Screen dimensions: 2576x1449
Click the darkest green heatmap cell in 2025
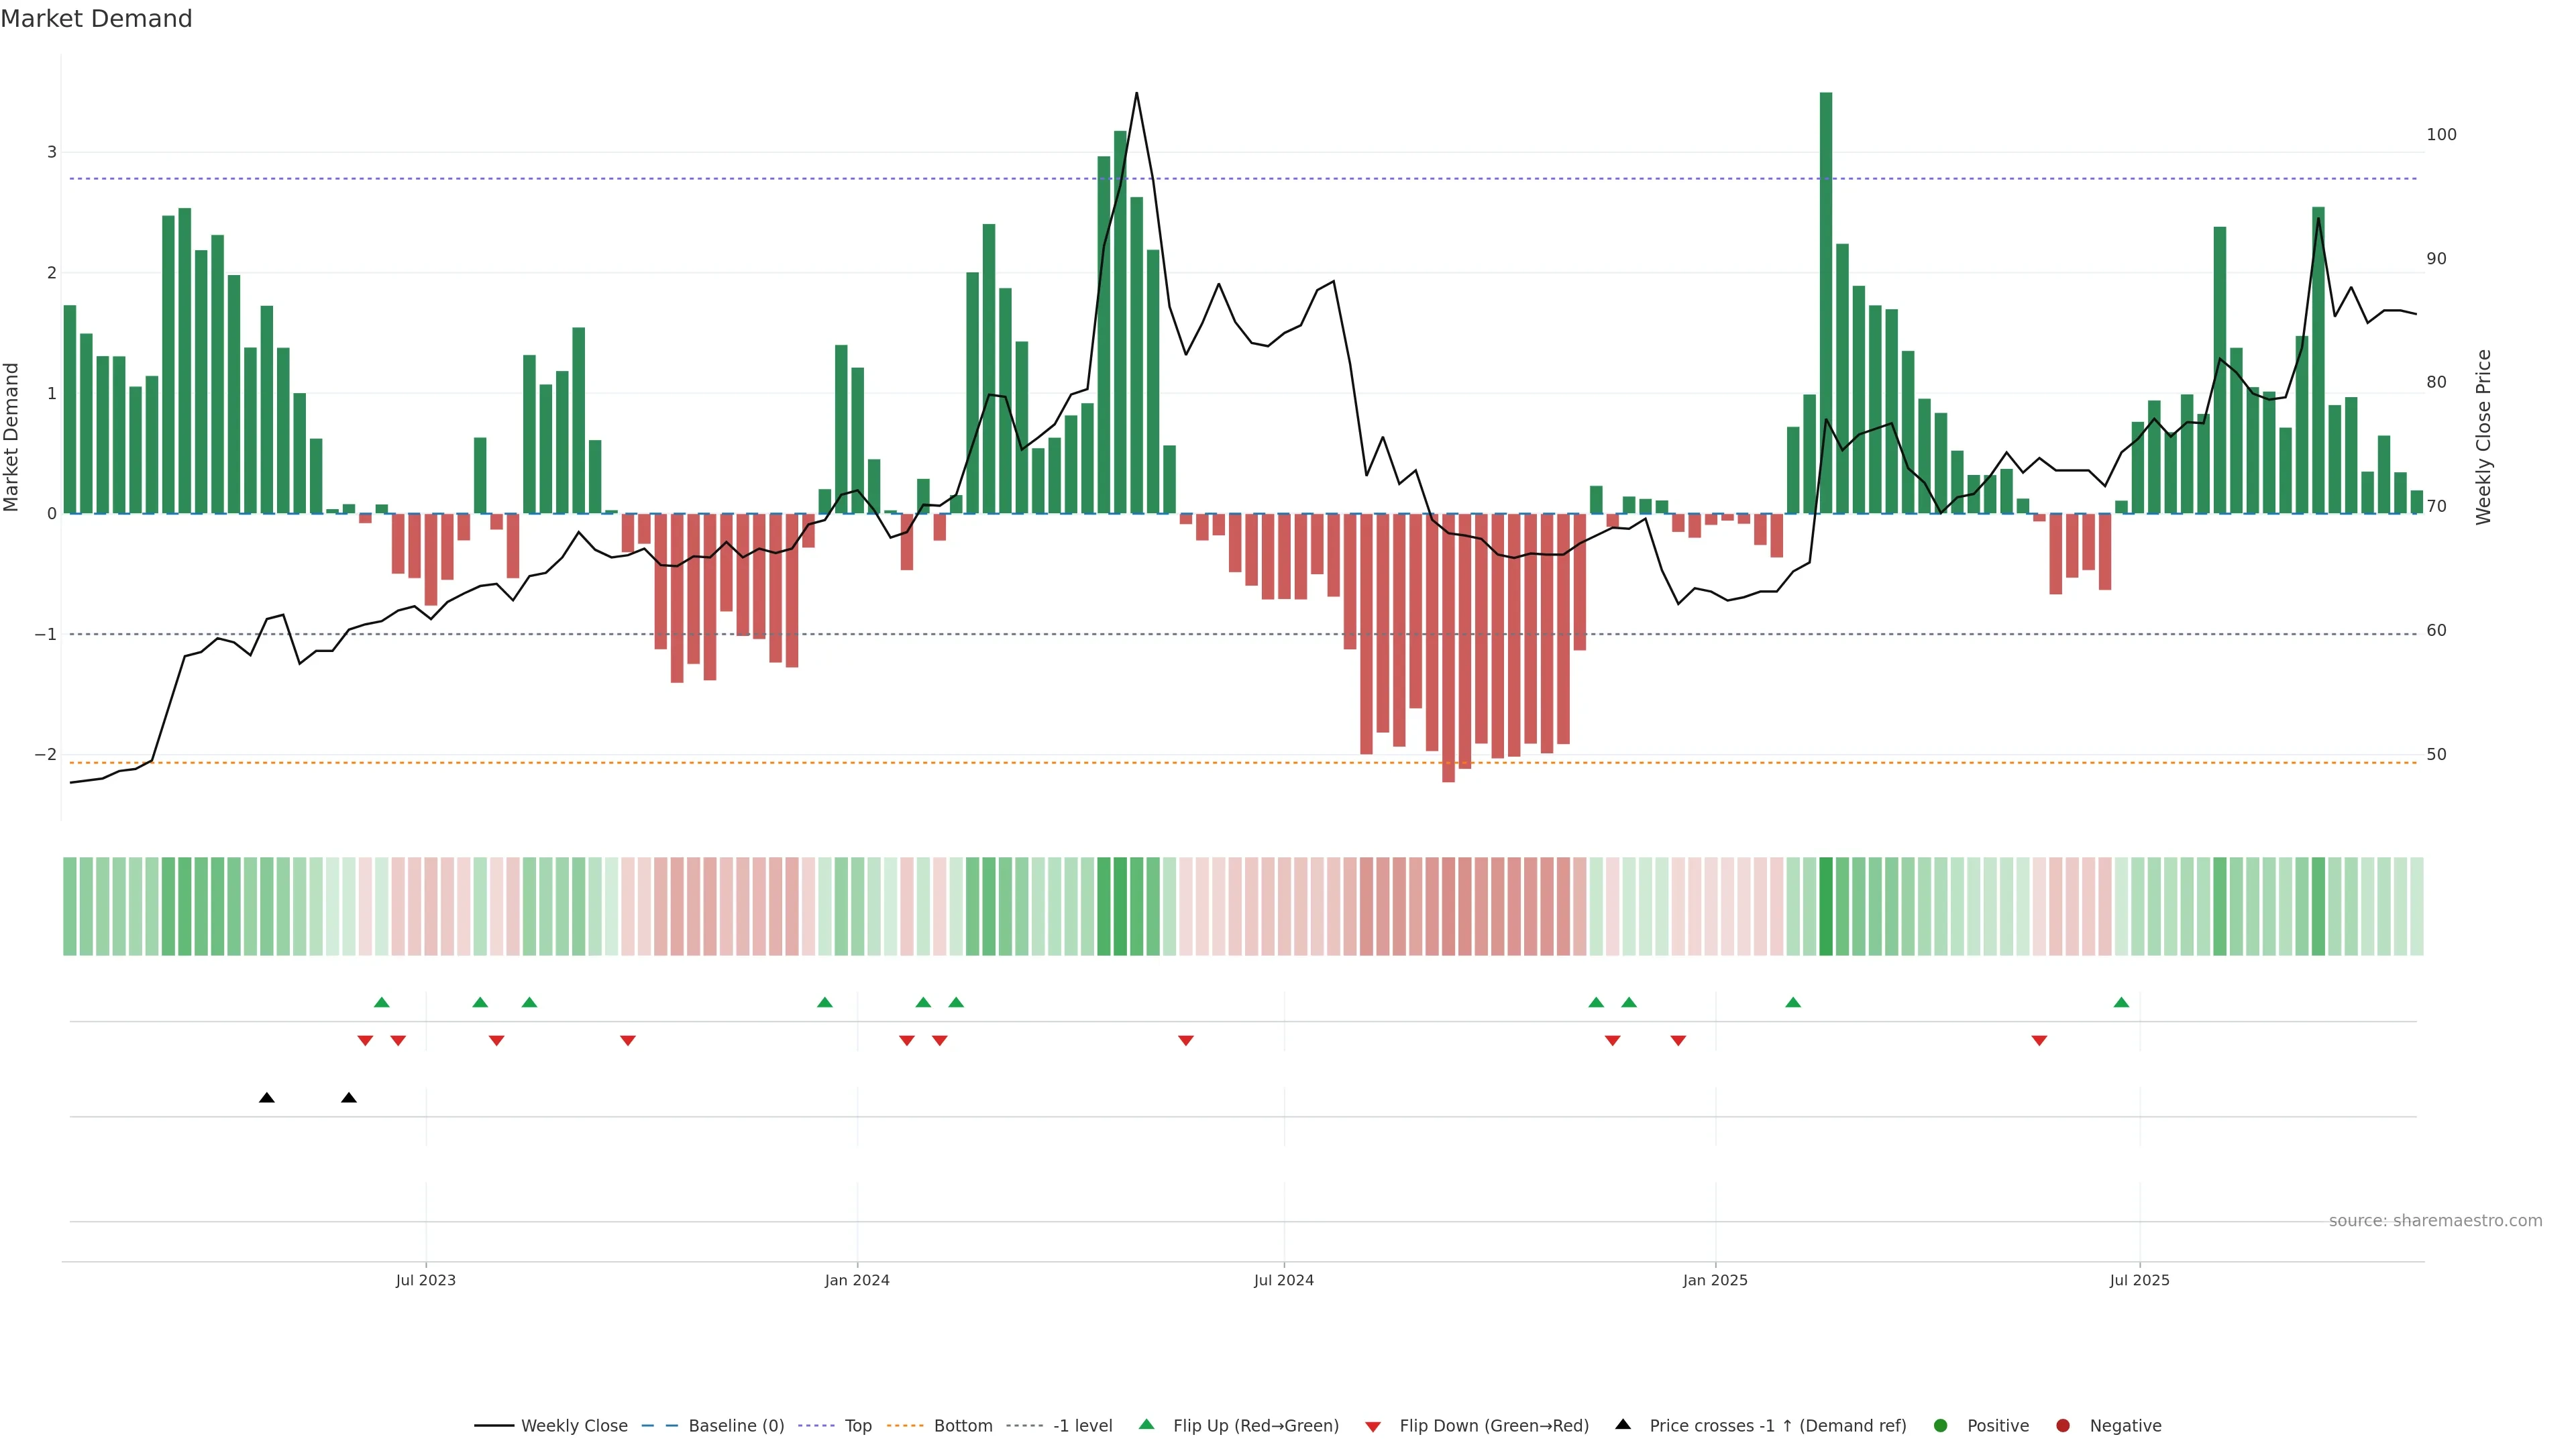(x=1826, y=906)
